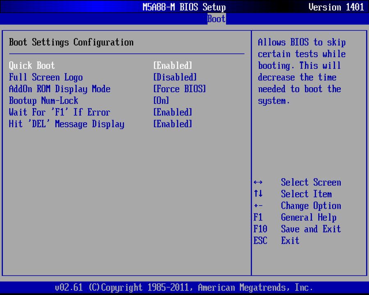The height and width of the screenshot is (295, 369).
Task: Click the left-right arrows key icon
Action: coord(258,182)
